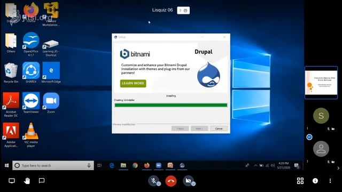This screenshot has width=342, height=192.
Task: Open Chrome from the taskbar
Action: [135, 165]
